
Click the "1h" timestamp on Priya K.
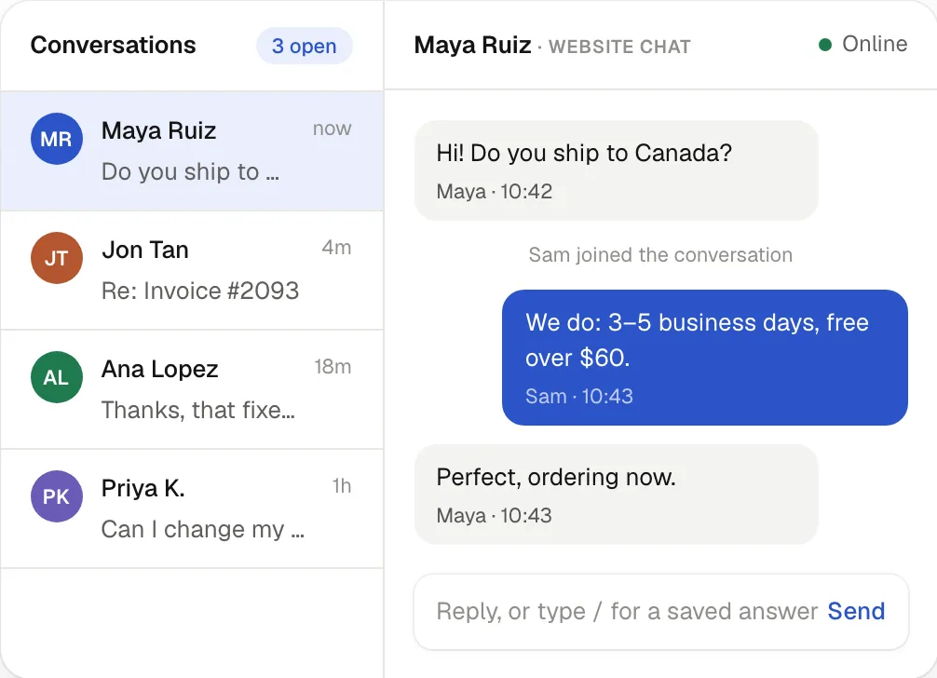tap(342, 485)
